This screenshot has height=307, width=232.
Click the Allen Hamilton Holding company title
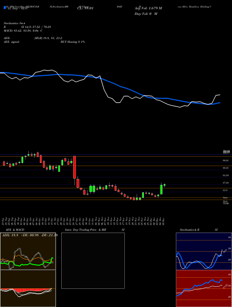194,7
